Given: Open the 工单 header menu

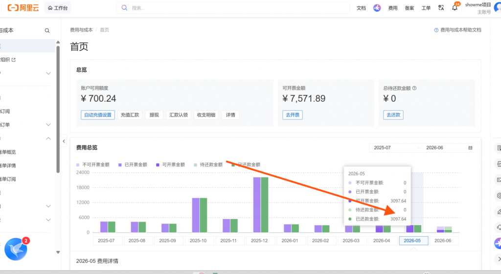Looking at the screenshot, I should (x=426, y=8).
